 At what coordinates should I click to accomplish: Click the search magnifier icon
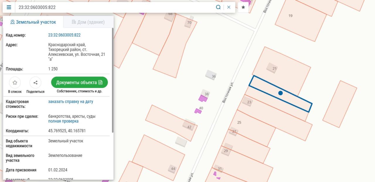[218, 7]
